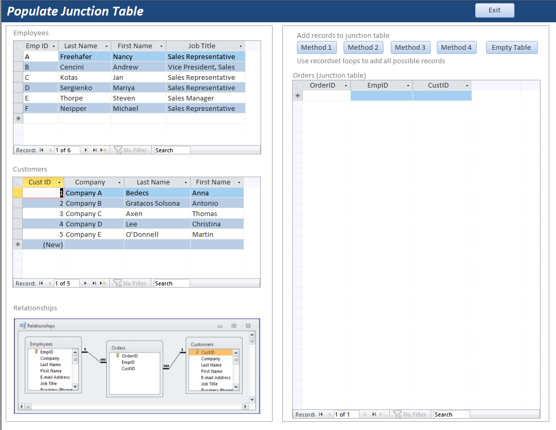Click the Method 4 button
The image size is (556, 430).
coord(457,47)
